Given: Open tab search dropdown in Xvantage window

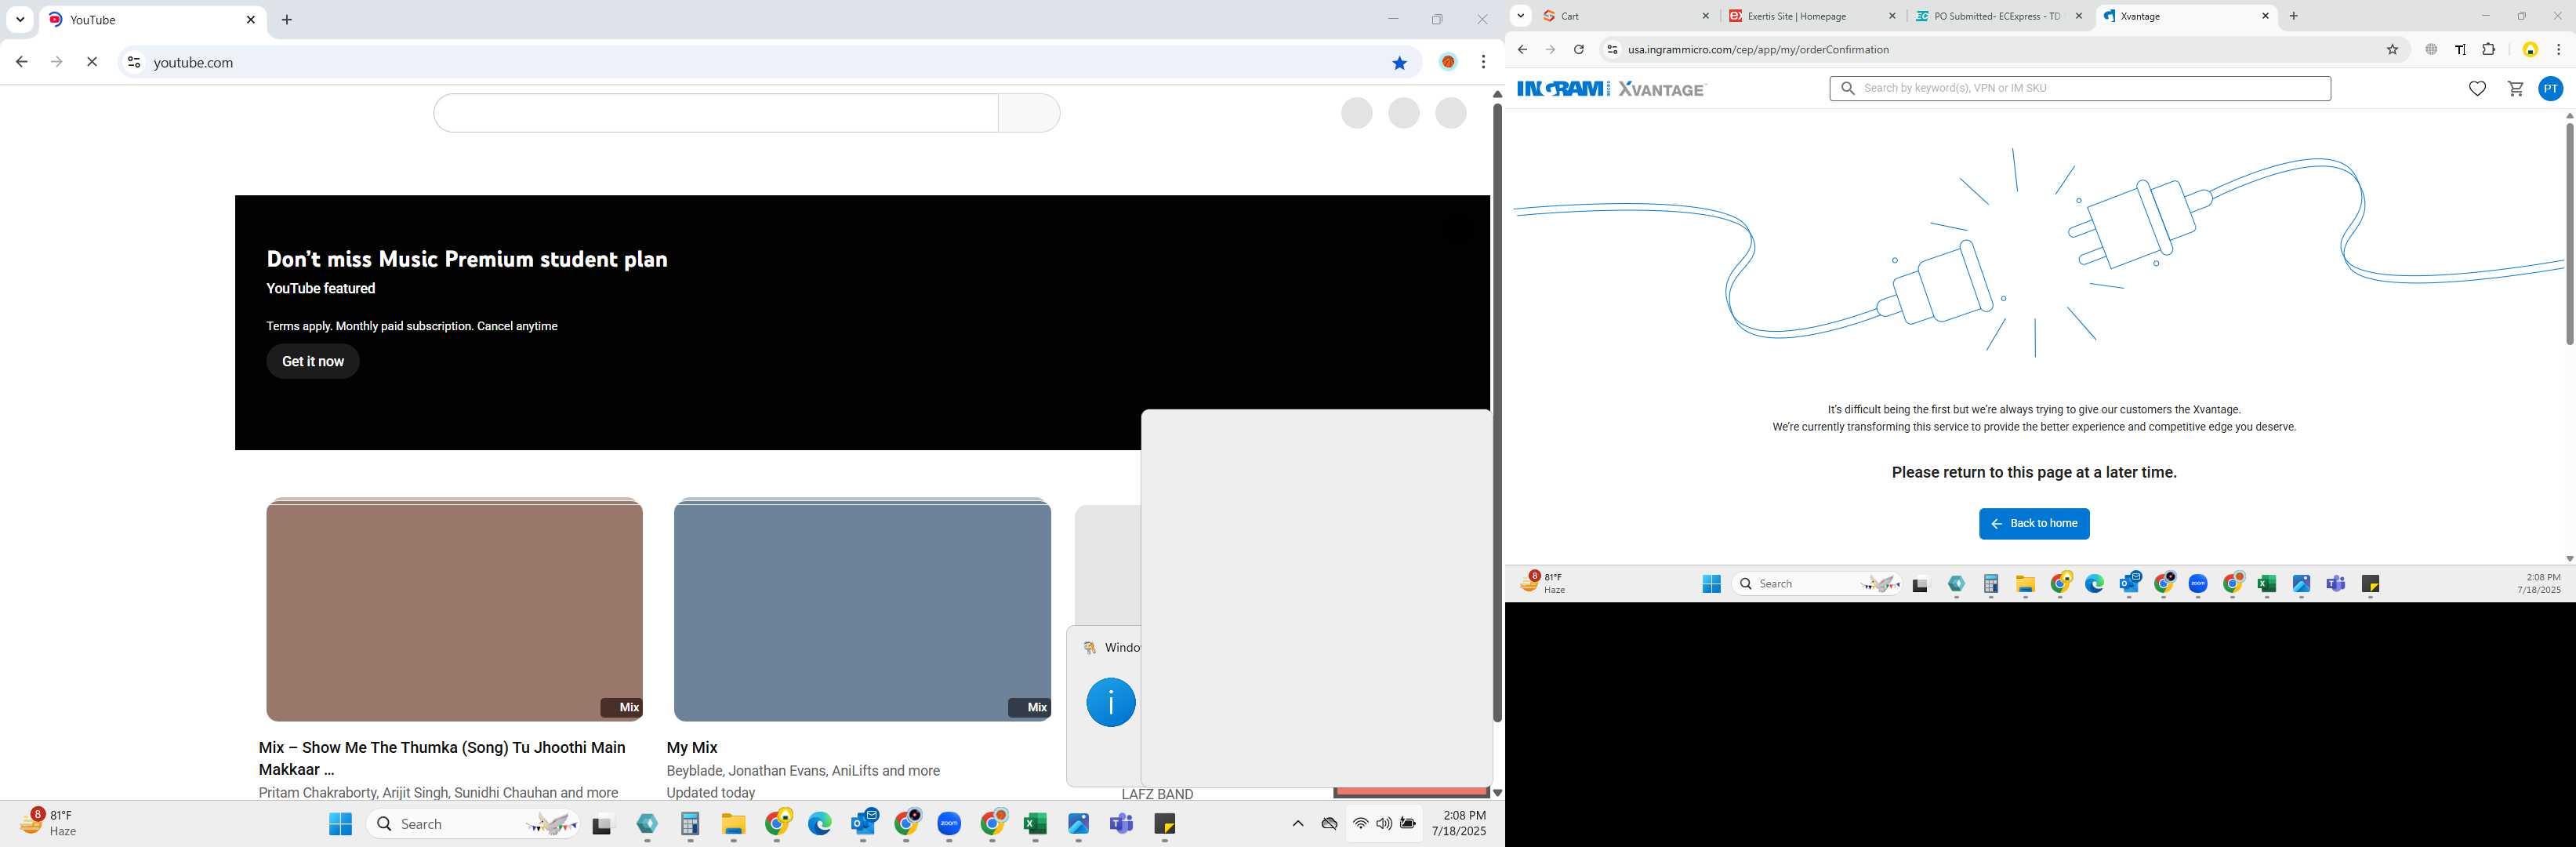Looking at the screenshot, I should (1521, 15).
